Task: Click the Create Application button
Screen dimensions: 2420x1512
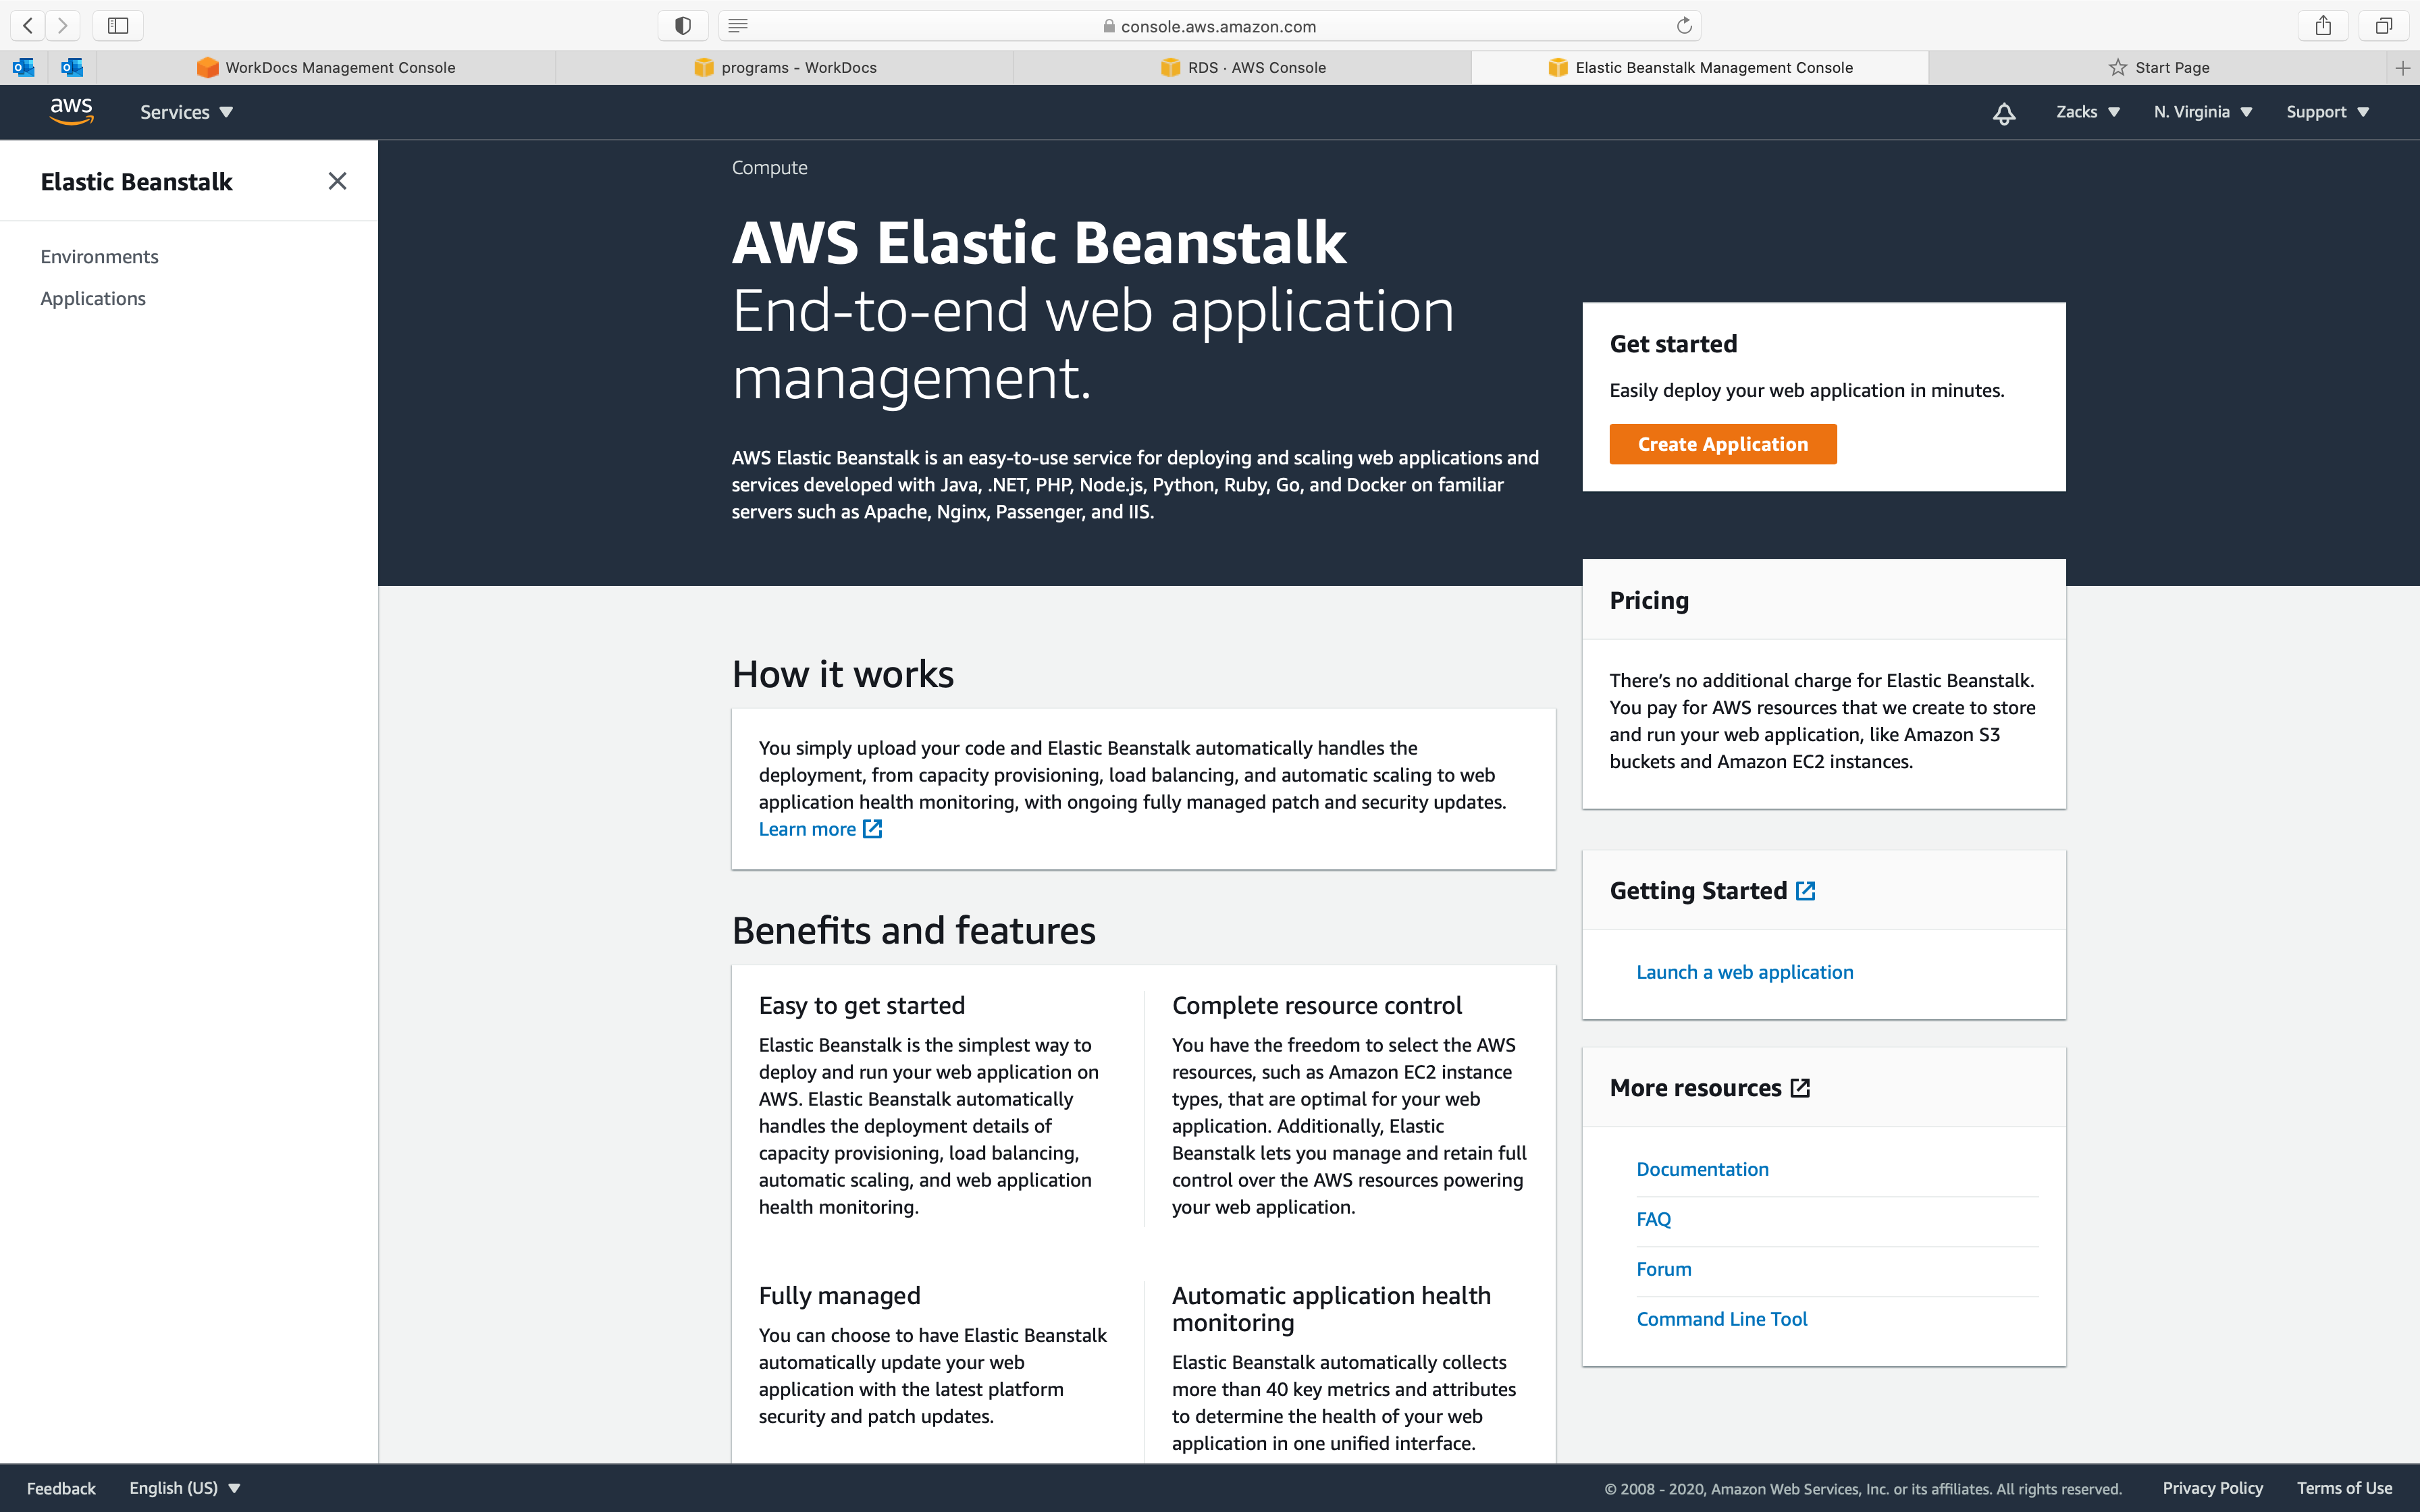Action: pos(1722,444)
